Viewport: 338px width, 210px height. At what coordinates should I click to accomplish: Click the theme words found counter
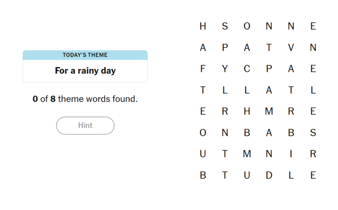(85, 99)
